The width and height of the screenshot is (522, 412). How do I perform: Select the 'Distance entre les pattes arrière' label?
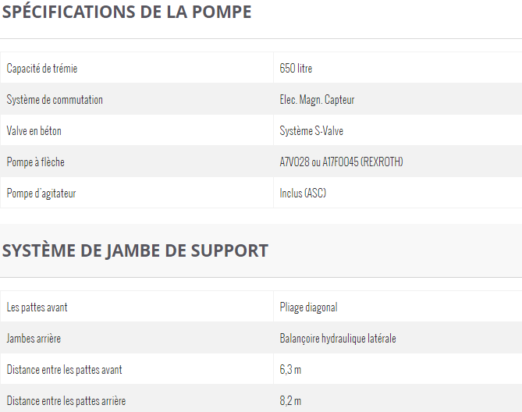point(66,401)
